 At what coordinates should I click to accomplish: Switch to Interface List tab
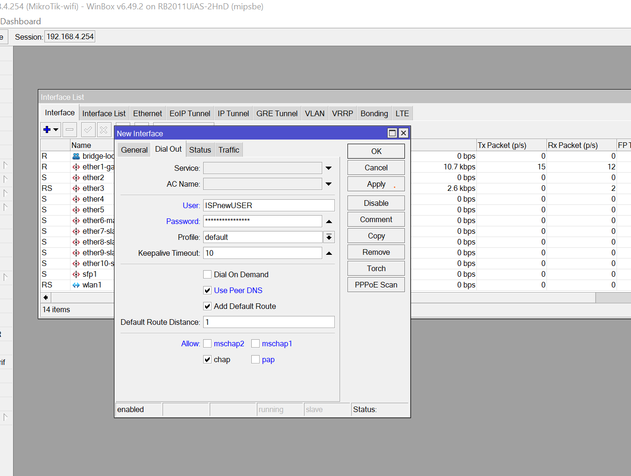(x=104, y=113)
